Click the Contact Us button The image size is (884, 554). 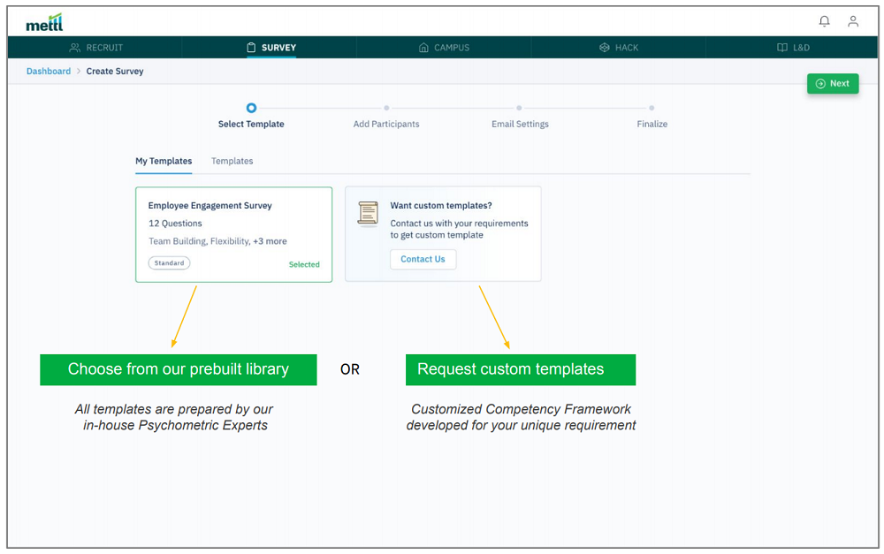tap(423, 259)
